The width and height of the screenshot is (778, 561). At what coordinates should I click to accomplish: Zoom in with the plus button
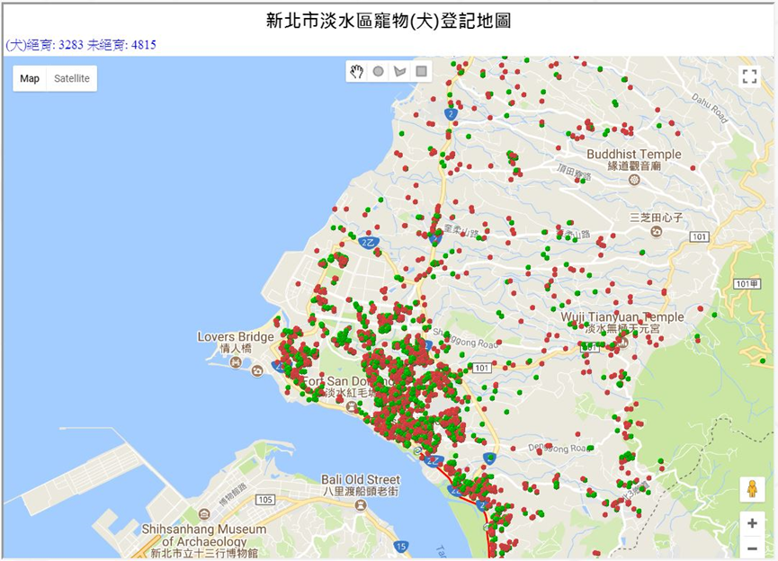[752, 523]
